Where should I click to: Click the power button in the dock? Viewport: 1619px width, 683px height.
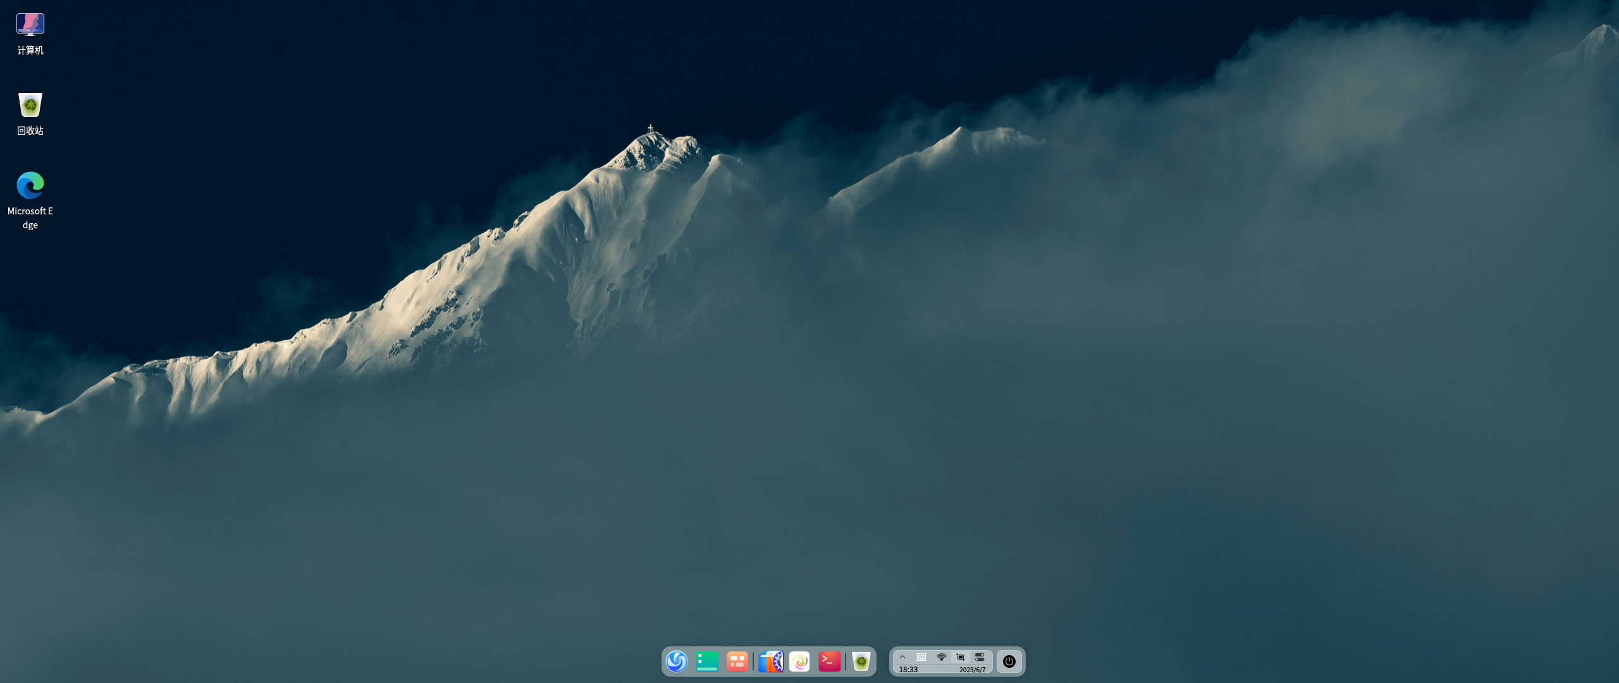pyautogui.click(x=1009, y=661)
